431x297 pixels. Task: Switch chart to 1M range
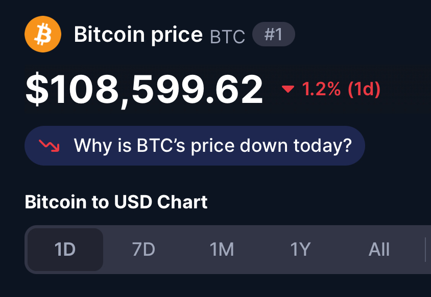click(x=222, y=250)
